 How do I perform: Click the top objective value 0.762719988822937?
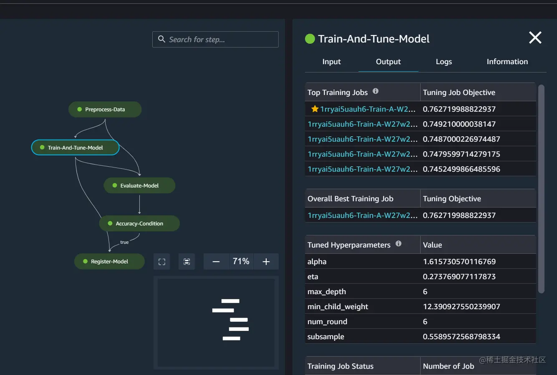(x=459, y=109)
